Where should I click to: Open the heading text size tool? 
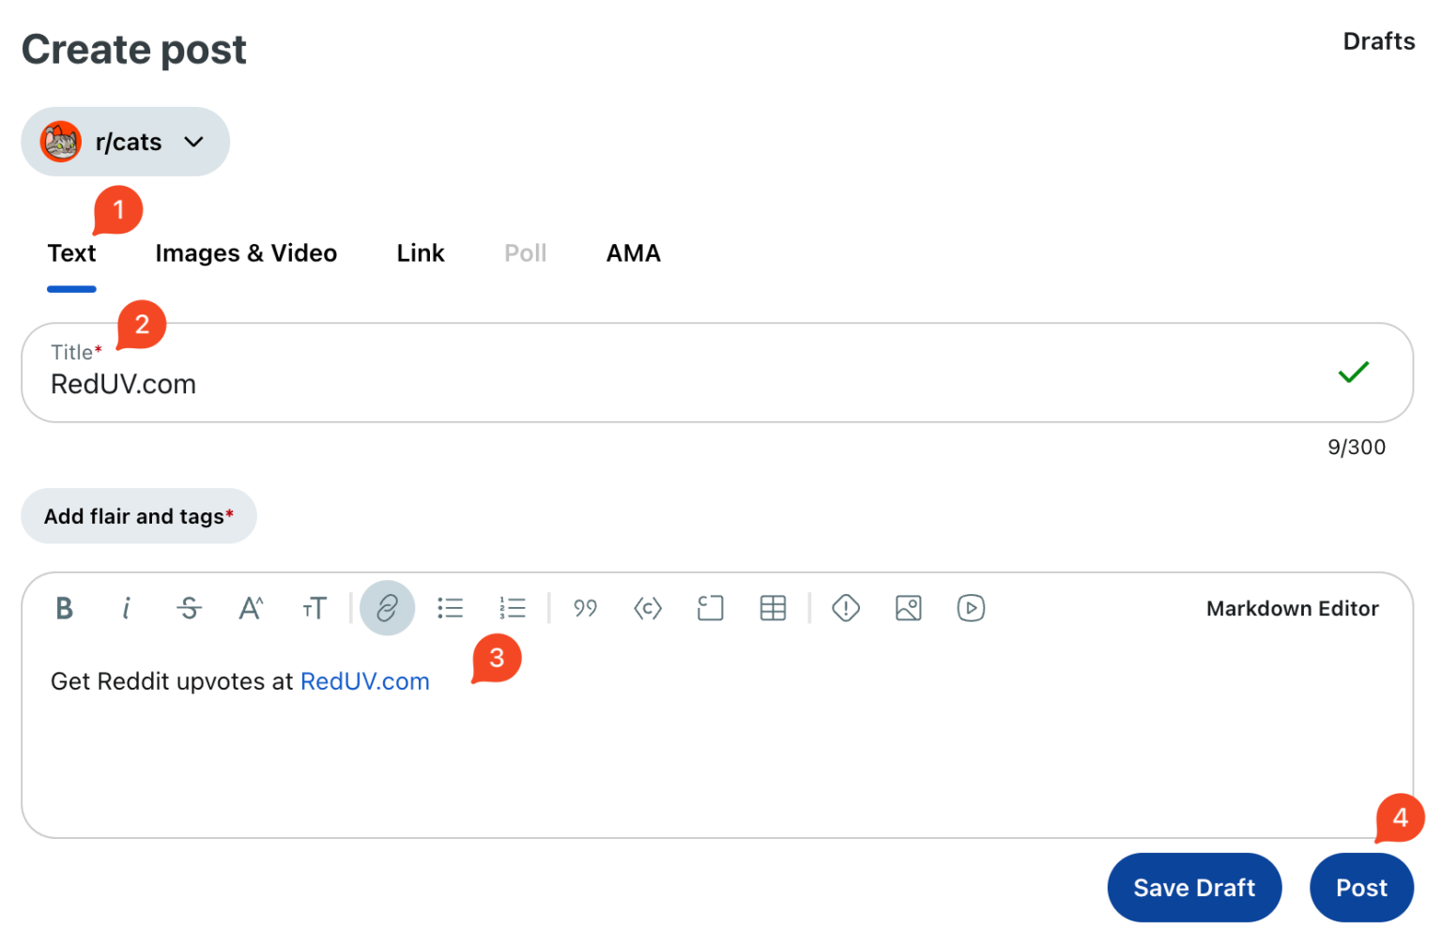click(x=314, y=608)
